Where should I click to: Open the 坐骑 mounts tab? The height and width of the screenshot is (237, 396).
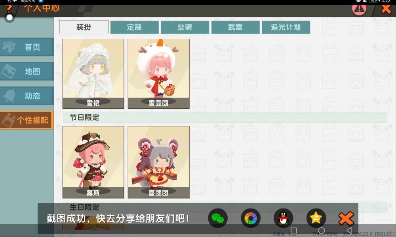click(x=185, y=27)
